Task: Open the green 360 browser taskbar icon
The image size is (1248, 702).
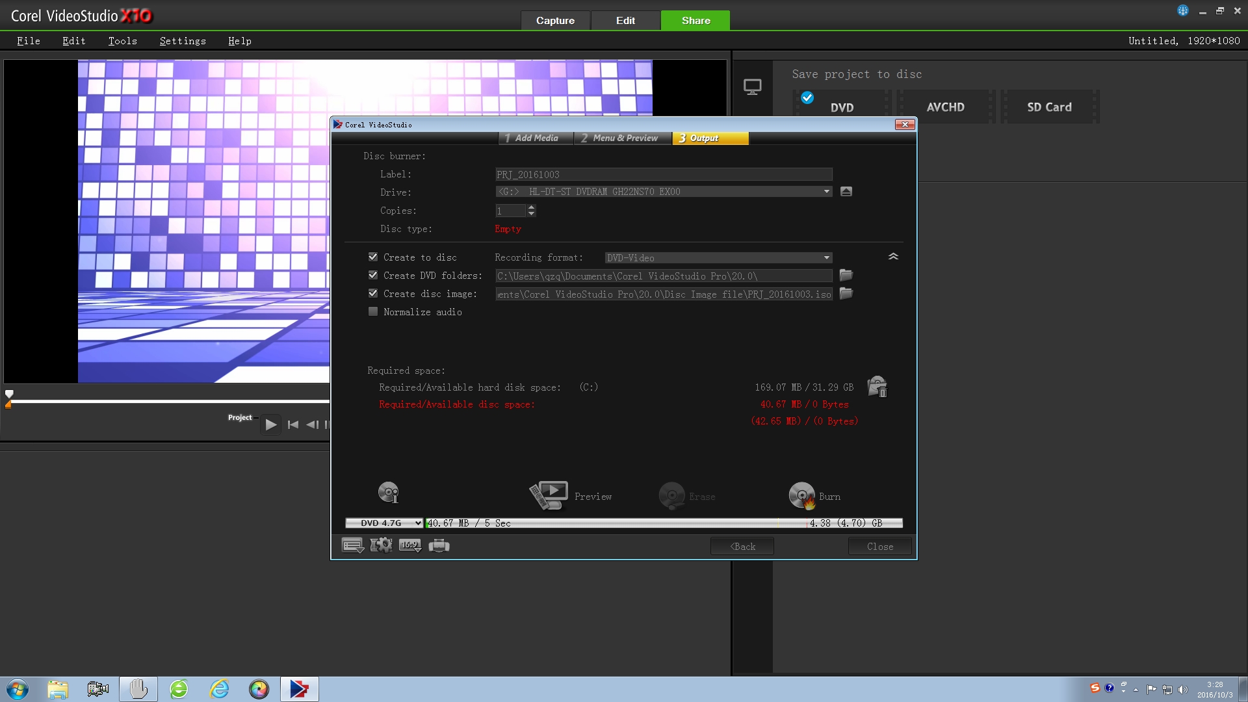Action: point(179,689)
